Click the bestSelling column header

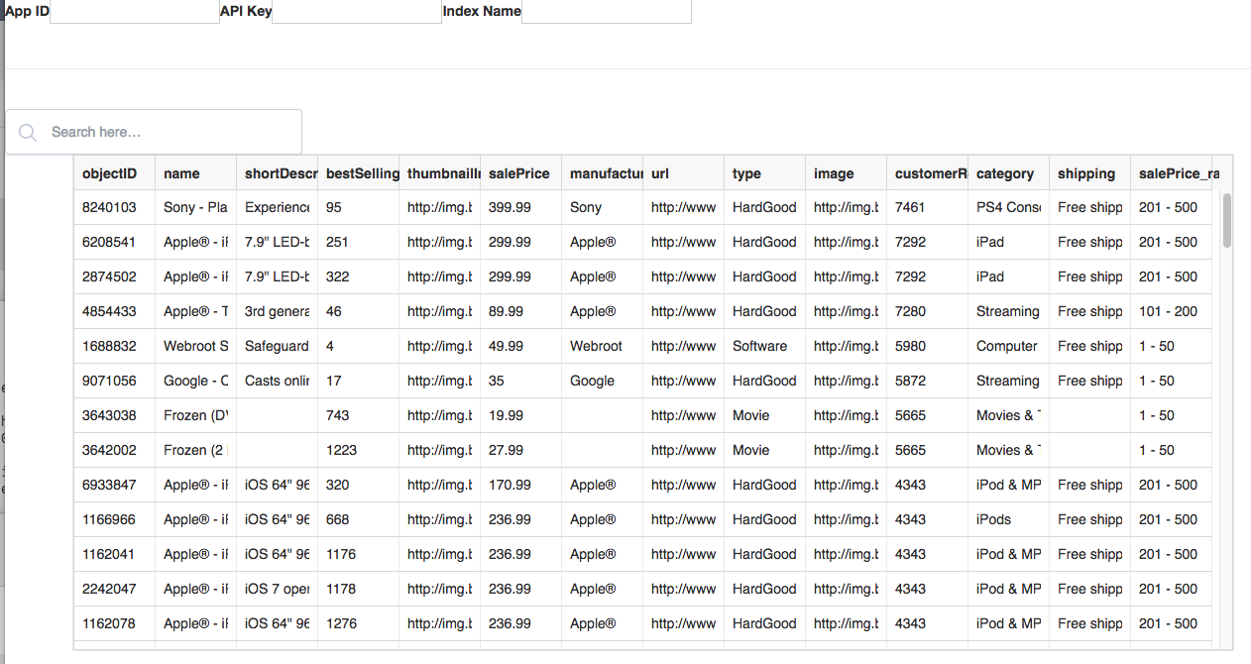pyautogui.click(x=358, y=173)
